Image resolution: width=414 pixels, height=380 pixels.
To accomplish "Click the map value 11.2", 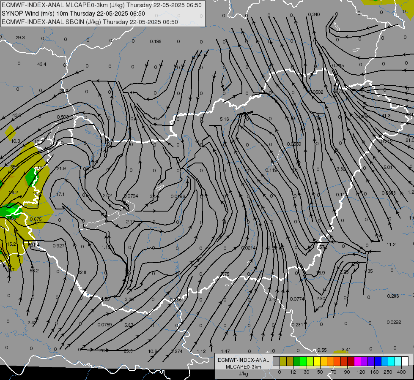I will coord(391,244).
